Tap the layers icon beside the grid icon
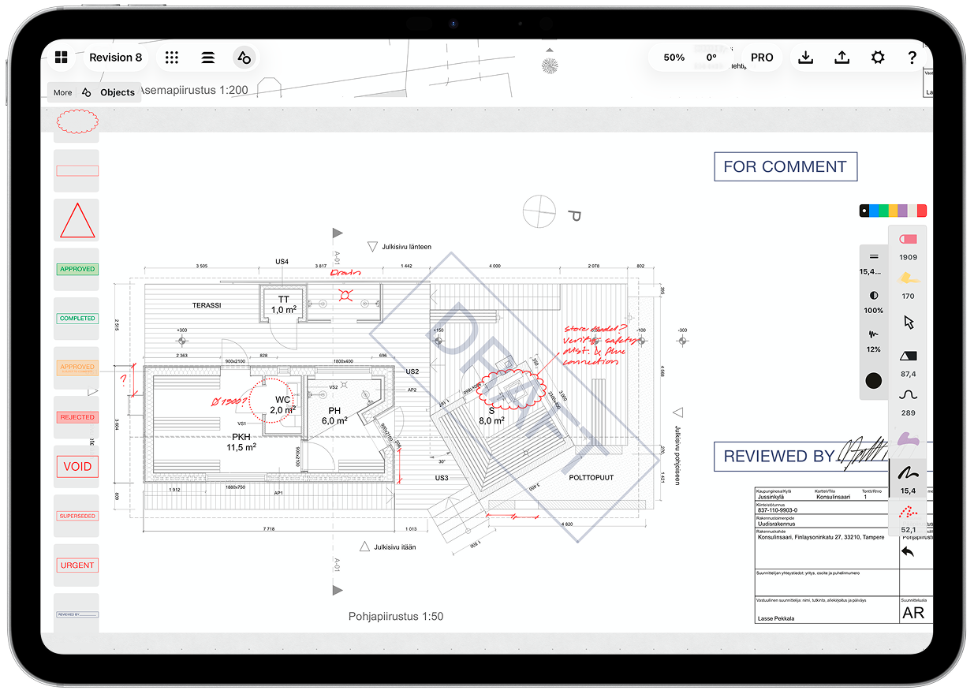974x694 pixels. click(x=207, y=57)
